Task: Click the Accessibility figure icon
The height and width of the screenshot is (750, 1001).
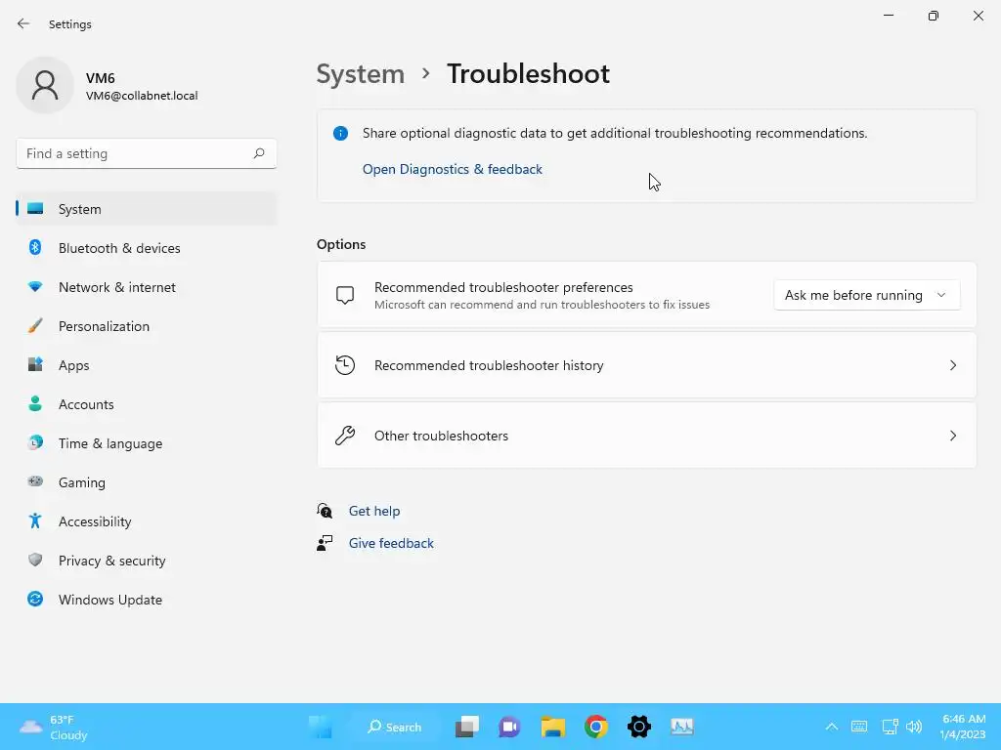Action: point(35,521)
